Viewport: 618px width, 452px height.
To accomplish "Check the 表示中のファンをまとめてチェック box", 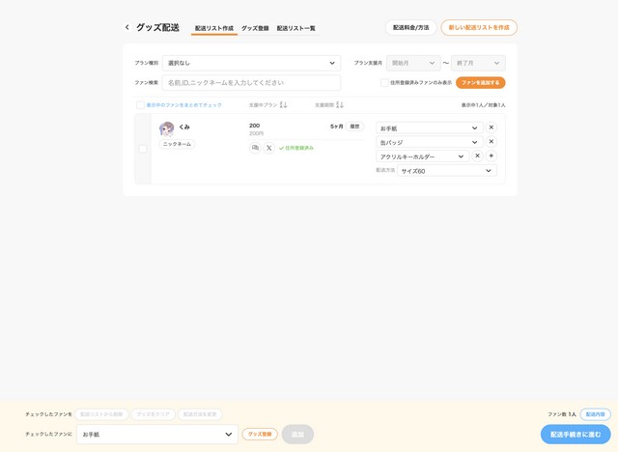I will (140, 104).
